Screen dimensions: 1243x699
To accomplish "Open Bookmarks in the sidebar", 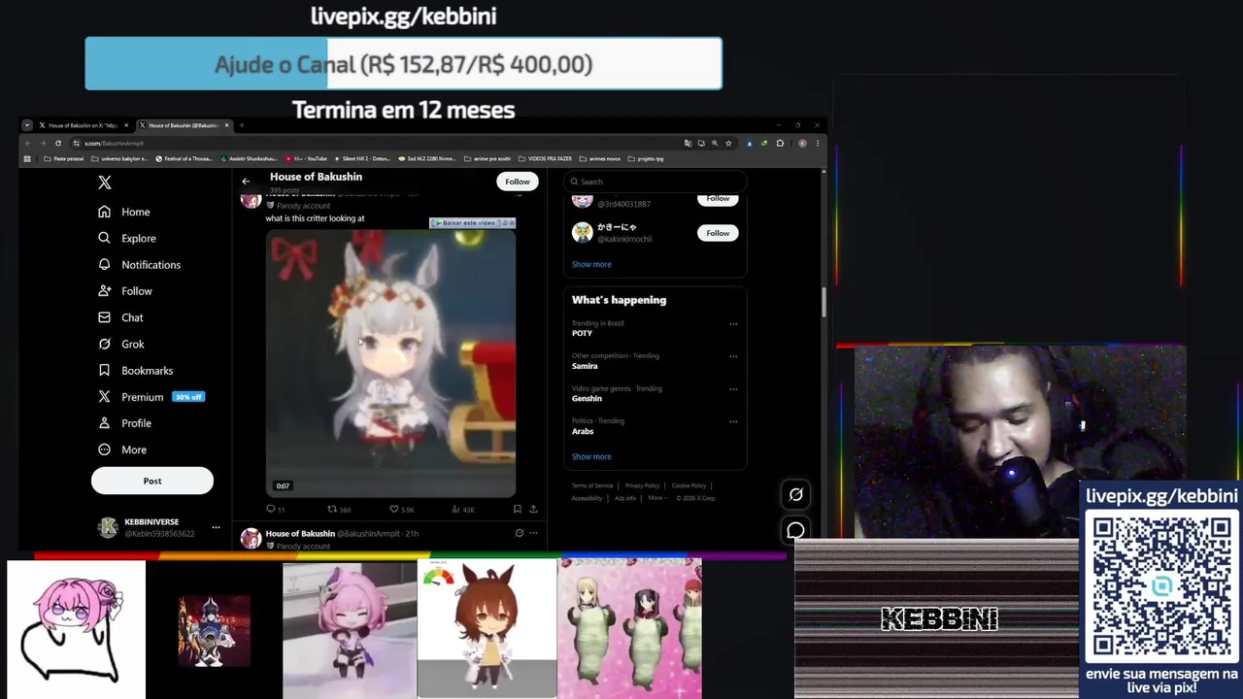I will tap(136, 370).
